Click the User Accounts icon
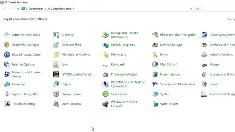The image size is (235, 132). tap(56, 104)
